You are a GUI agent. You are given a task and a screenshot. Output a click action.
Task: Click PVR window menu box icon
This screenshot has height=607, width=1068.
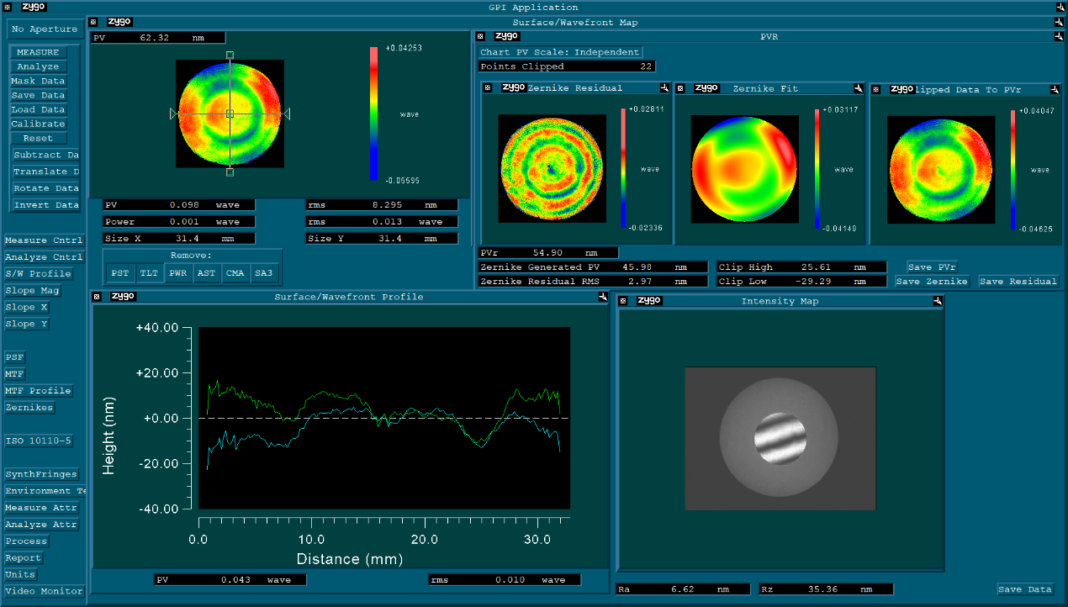coord(480,36)
